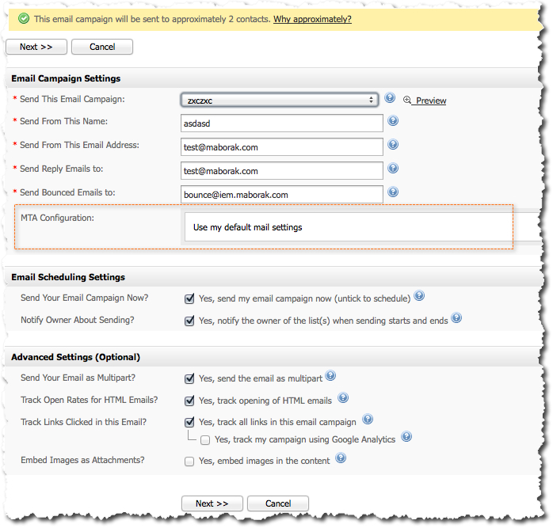This screenshot has width=553, height=528.
Task: Click help icon next to Send Bounced Emails to
Action: 393,192
